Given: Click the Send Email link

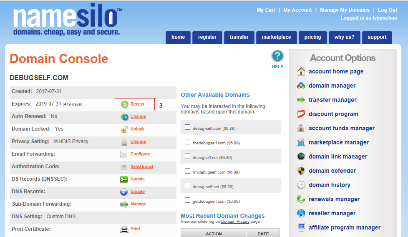Looking at the screenshot, I should 142,166.
